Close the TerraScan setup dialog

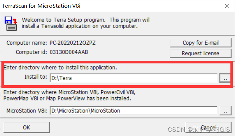[x=227, y=6]
